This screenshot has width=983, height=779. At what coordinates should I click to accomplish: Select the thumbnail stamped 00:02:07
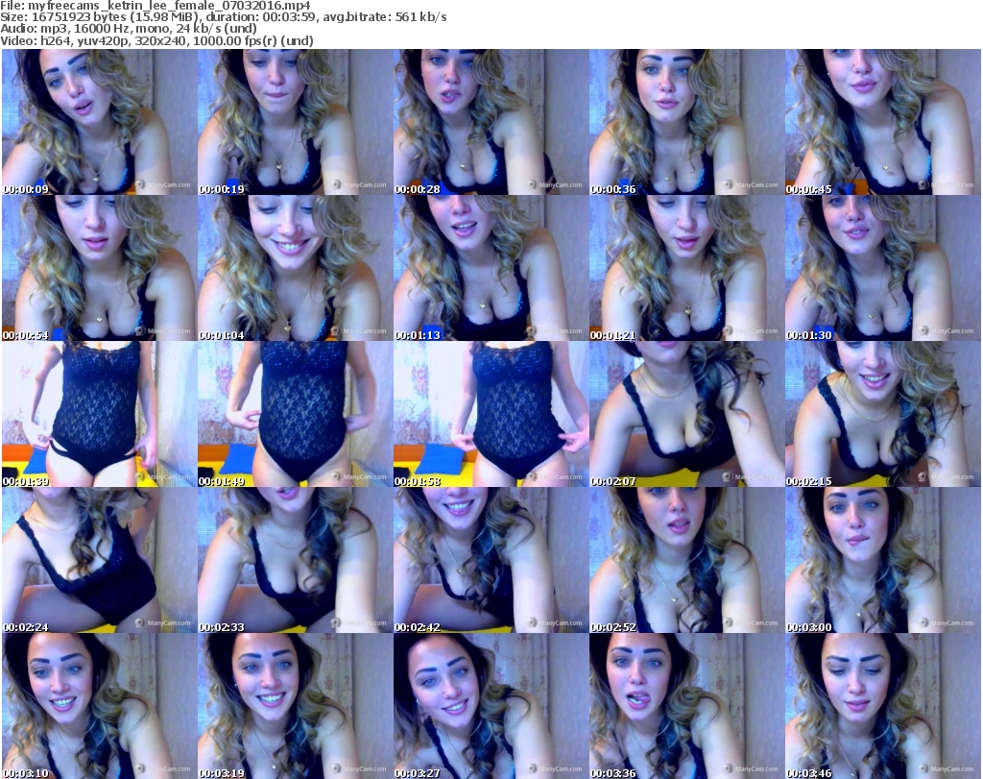686,415
